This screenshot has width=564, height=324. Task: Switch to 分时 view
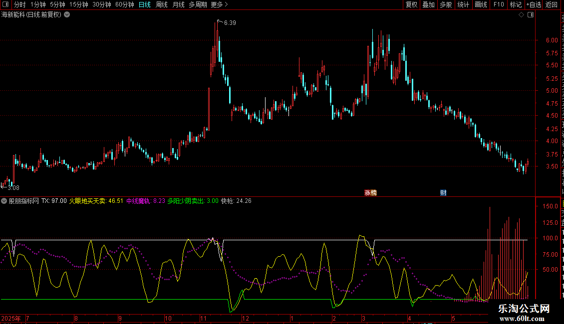(x=20, y=4)
